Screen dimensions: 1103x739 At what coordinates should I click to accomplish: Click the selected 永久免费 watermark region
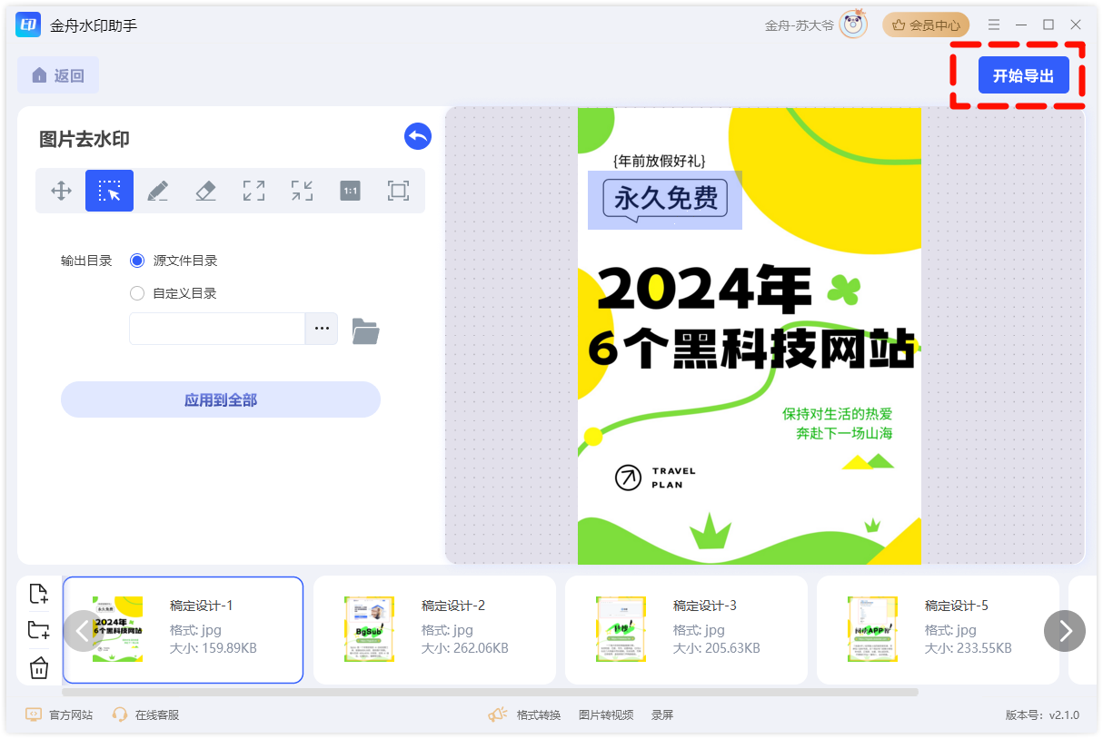pos(665,200)
